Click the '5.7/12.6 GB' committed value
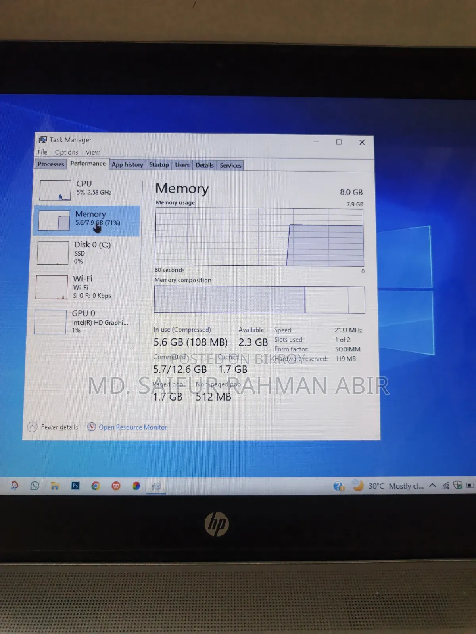The width and height of the screenshot is (476, 634). 180,369
